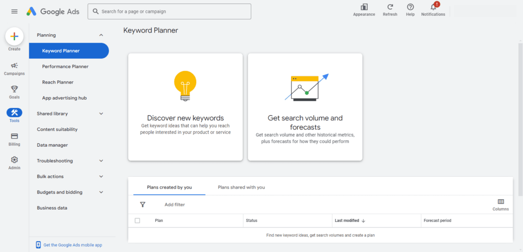Open Content suitability
The height and width of the screenshot is (252, 523).
[57, 129]
